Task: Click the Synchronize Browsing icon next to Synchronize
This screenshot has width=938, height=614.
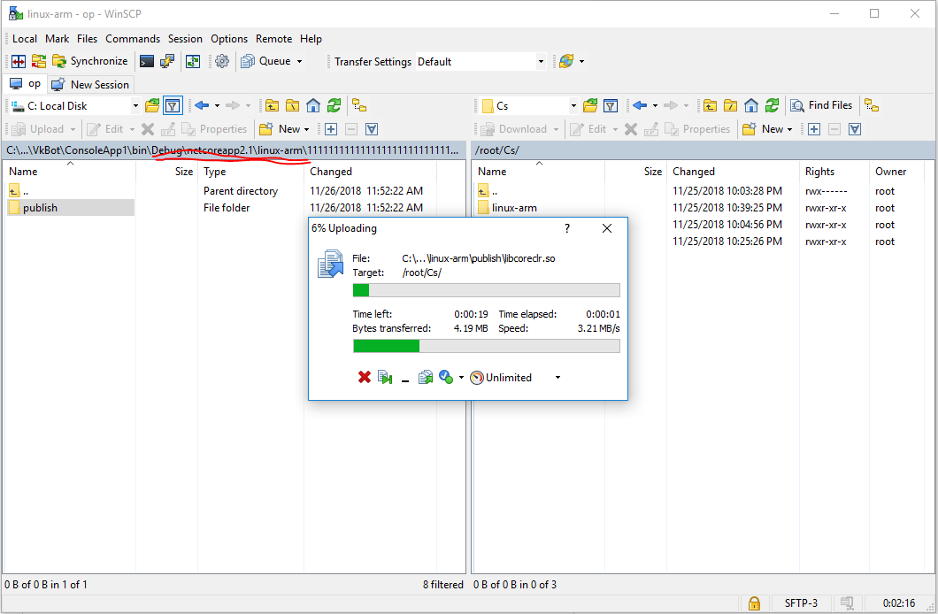Action: click(39, 61)
